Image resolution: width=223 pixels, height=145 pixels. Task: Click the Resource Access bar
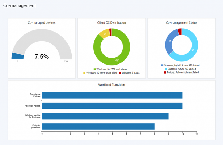pos(112,106)
